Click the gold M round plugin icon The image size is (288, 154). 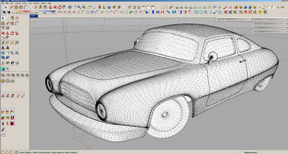click(x=236, y=7)
